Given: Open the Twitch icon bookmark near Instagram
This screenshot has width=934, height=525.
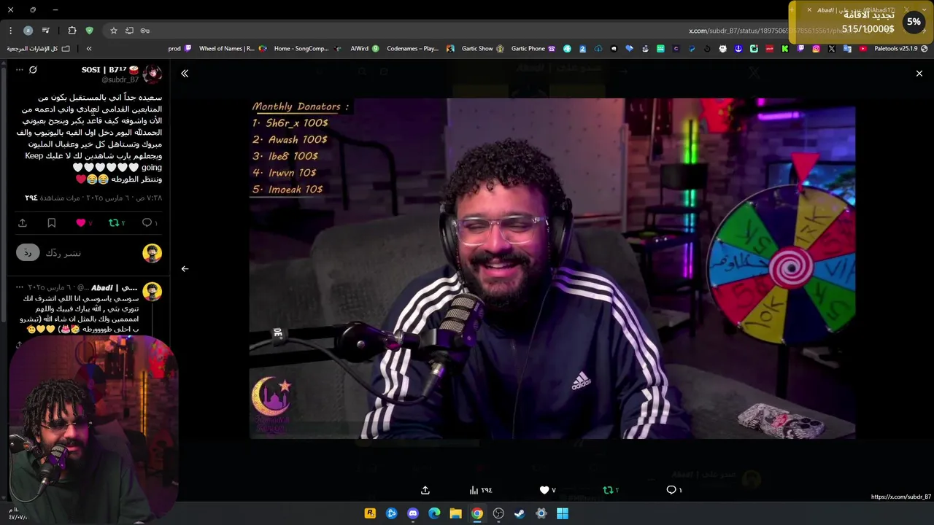Looking at the screenshot, I should (800, 49).
